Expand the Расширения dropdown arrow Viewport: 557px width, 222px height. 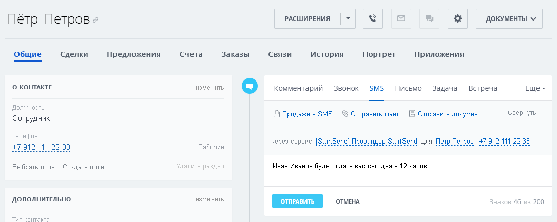coord(348,19)
